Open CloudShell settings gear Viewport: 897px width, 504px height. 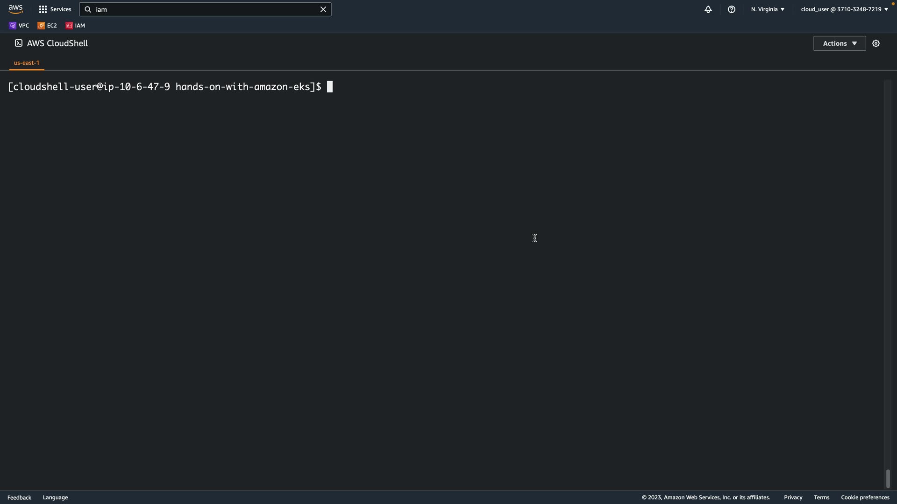pyautogui.click(x=876, y=43)
